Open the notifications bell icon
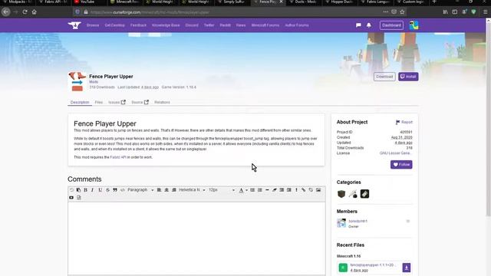Image resolution: width=491 pixels, height=276 pixels. pyautogui.click(x=369, y=25)
